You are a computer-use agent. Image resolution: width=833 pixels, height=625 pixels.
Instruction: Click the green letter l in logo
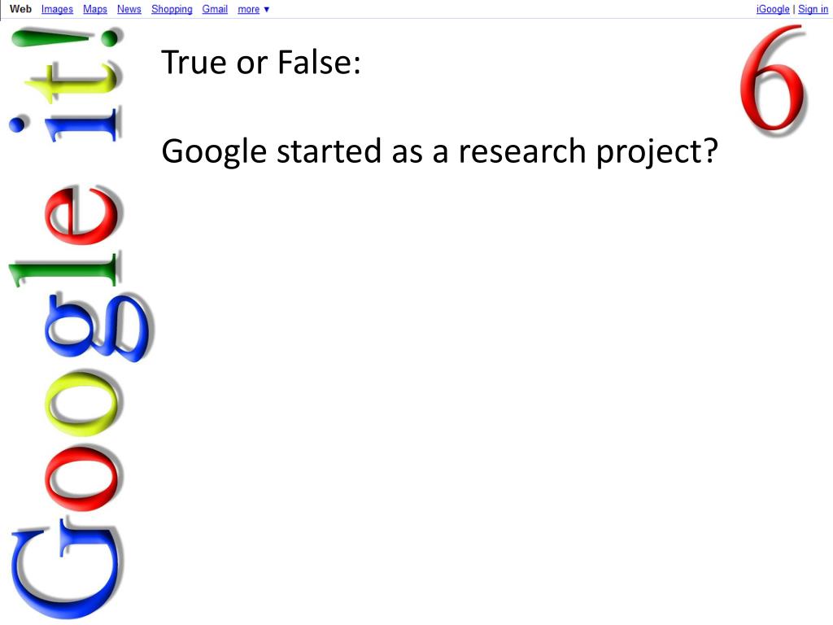coord(65,269)
